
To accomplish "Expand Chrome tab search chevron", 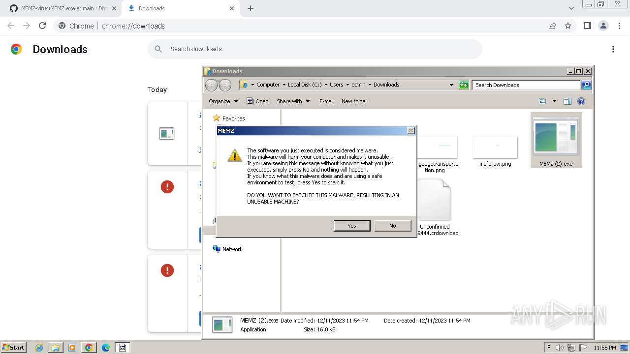I will point(571,8).
